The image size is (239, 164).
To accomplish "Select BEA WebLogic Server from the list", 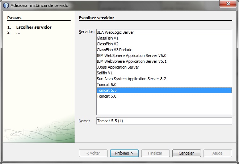I will pos(164,32).
